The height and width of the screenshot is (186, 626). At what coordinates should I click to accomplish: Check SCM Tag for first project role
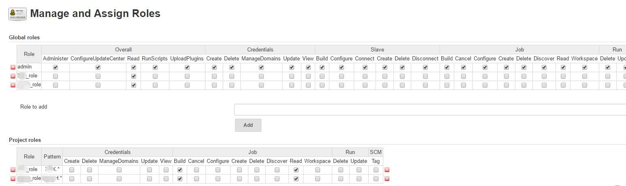(x=376, y=170)
